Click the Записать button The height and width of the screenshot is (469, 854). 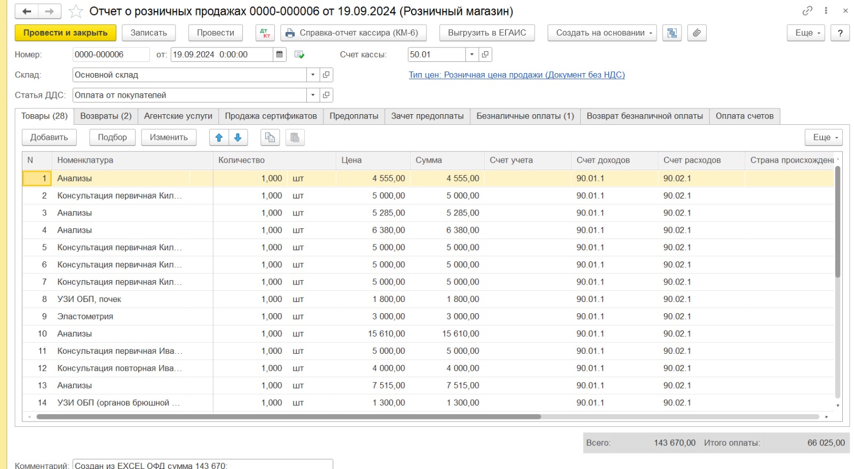click(x=149, y=33)
